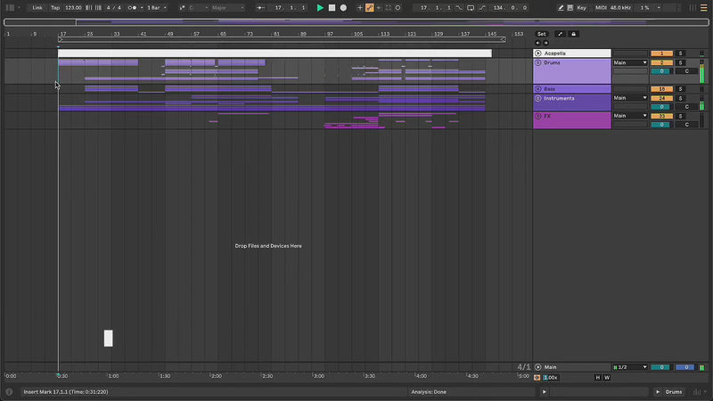Click the Set locator button
Image resolution: width=713 pixels, height=401 pixels.
pyautogui.click(x=541, y=34)
